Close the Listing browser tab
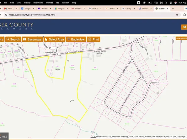 [x=134, y=8]
